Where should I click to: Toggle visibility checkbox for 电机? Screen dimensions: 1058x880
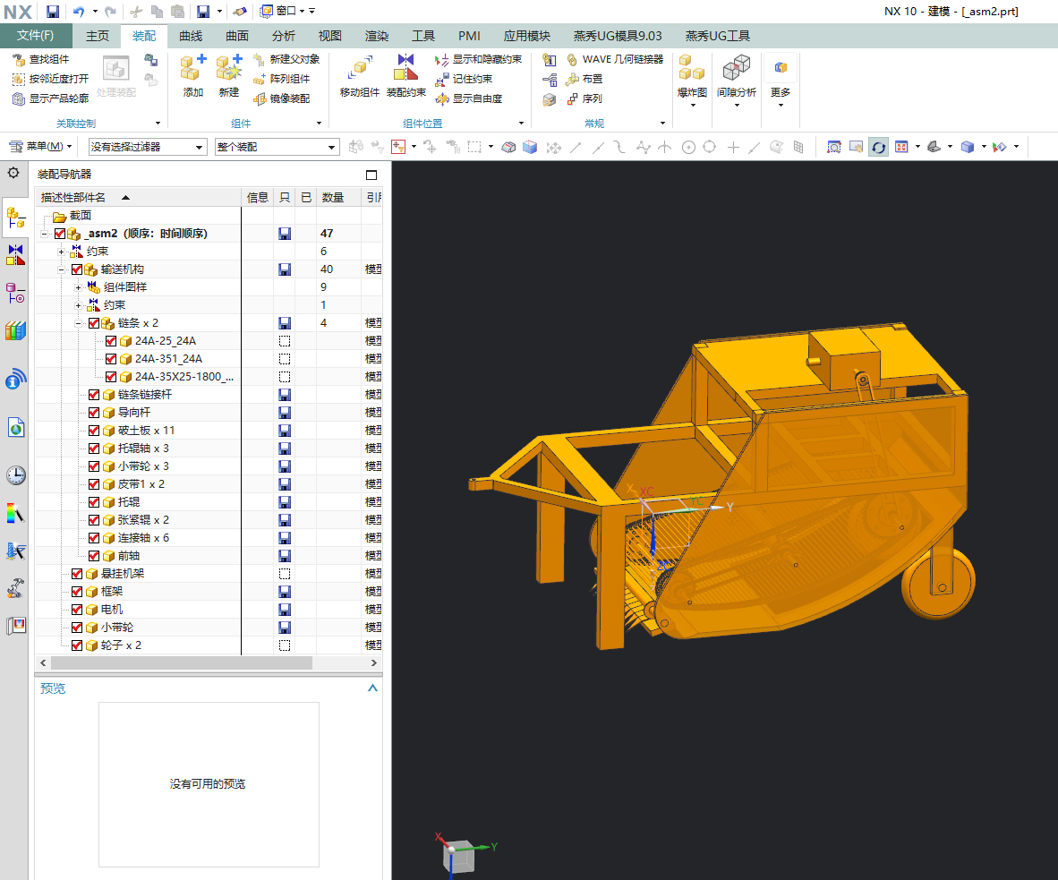click(77, 610)
